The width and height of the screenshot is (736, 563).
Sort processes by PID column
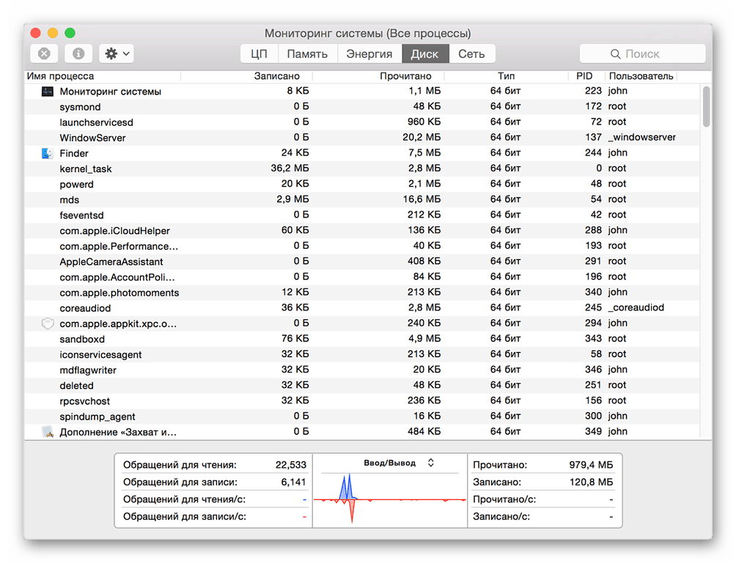pyautogui.click(x=584, y=76)
